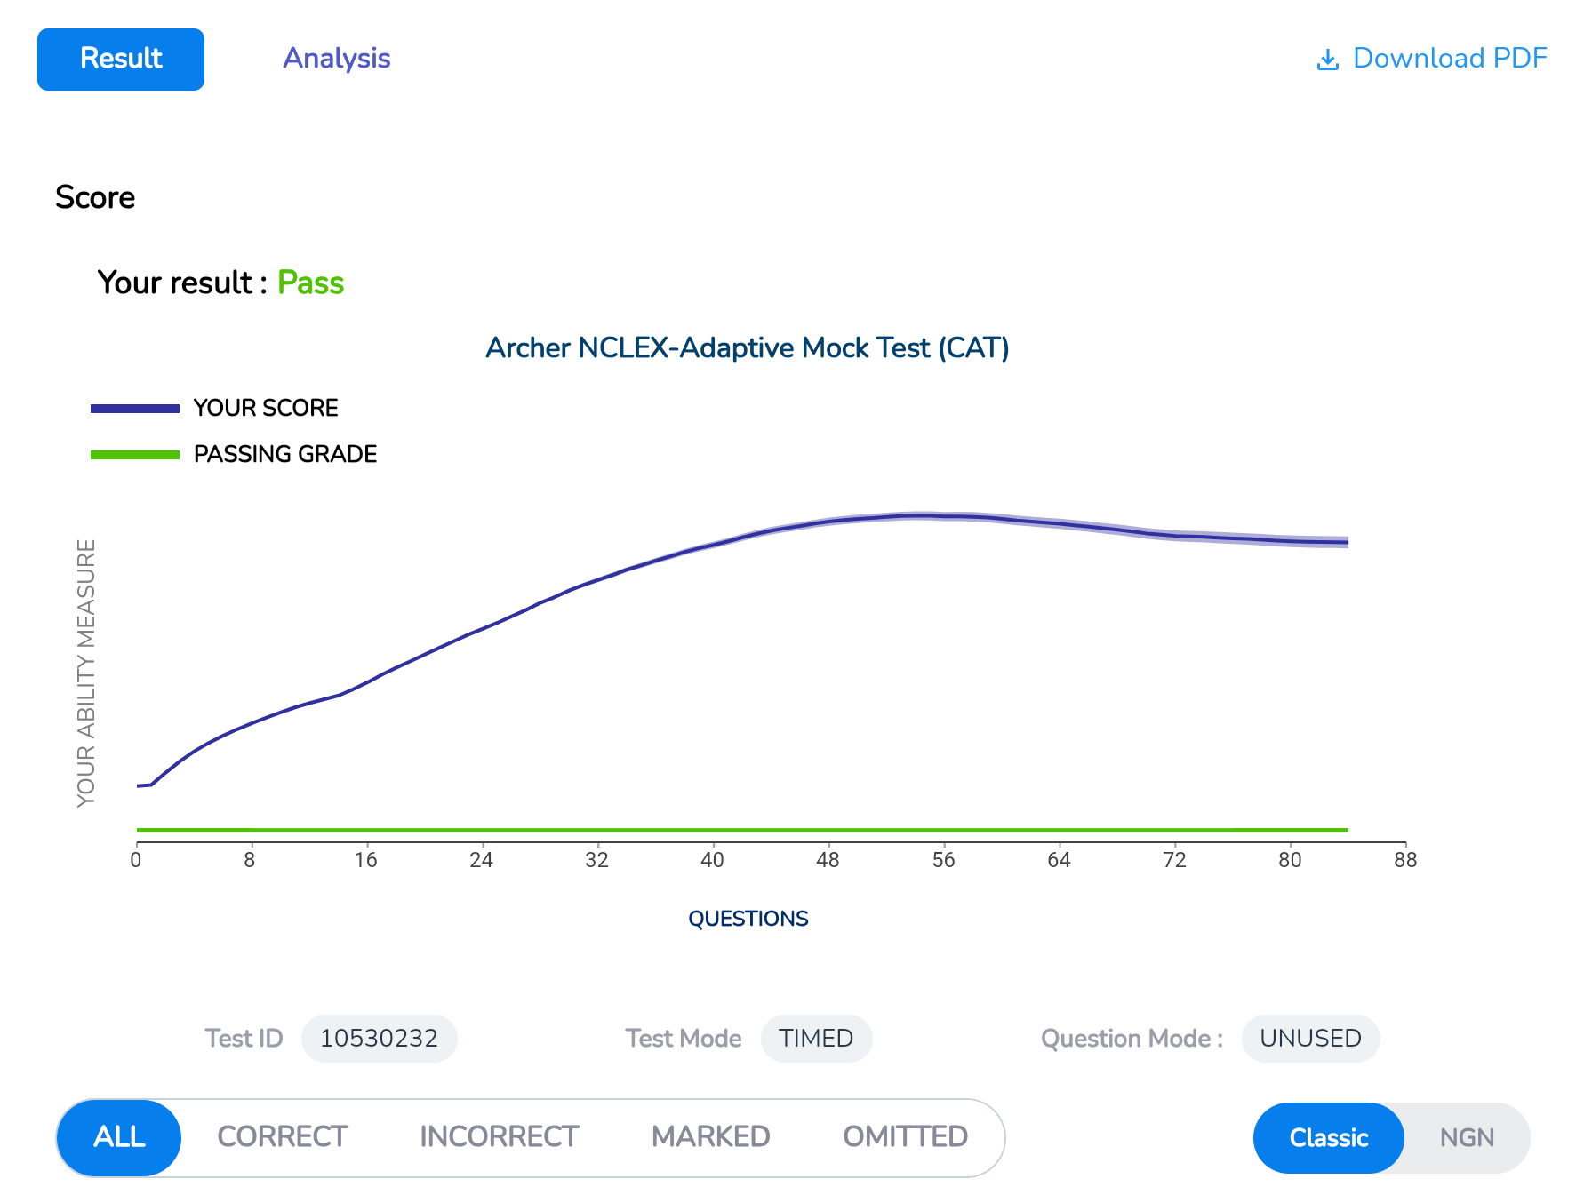
Task: Click the Download PDF link text
Action: (1449, 59)
